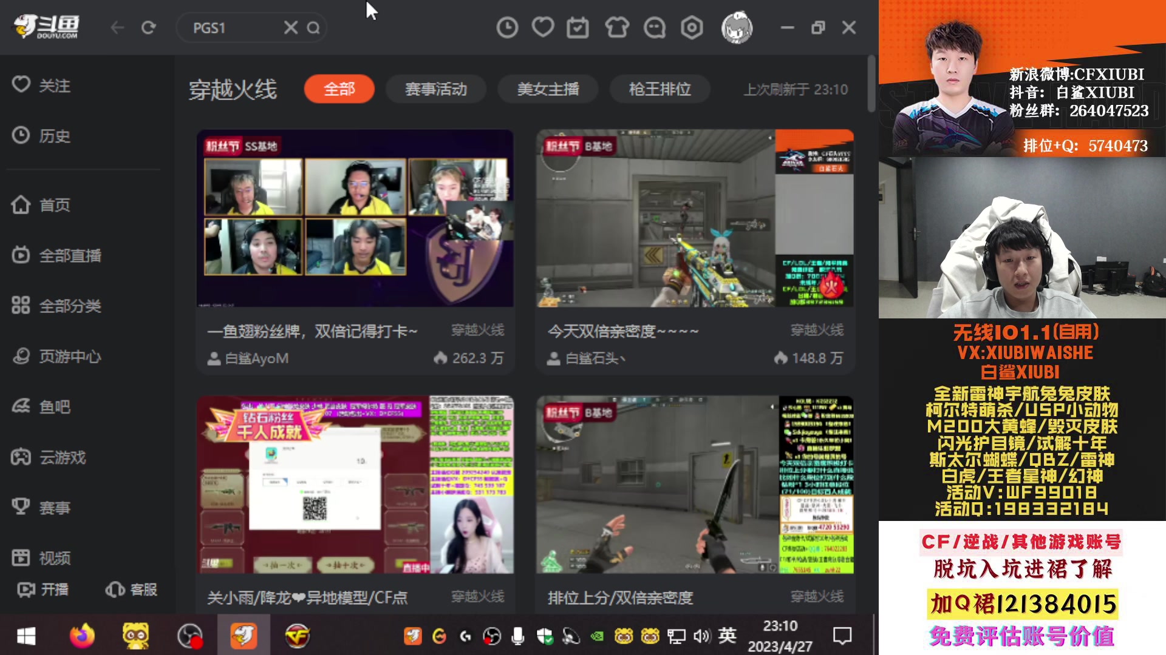Select the 枪王排位 tab

tap(660, 89)
